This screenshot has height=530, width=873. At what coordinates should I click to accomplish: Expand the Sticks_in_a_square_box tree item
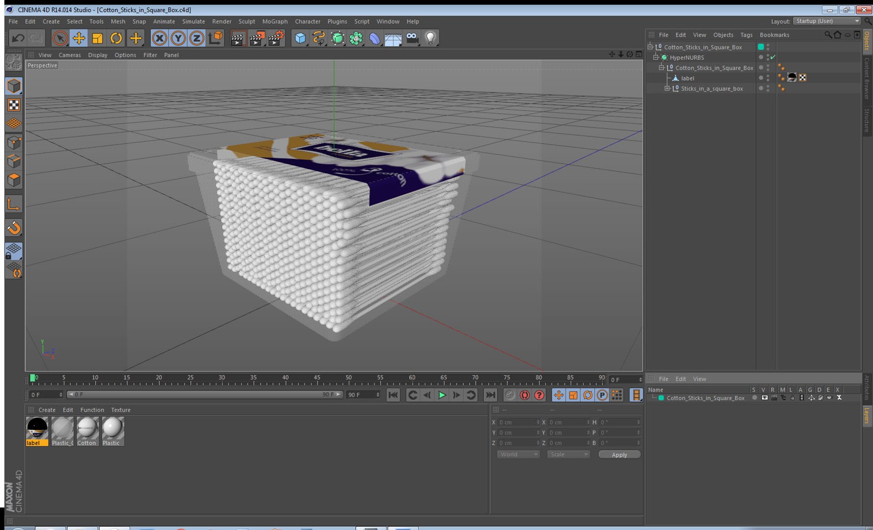click(x=667, y=88)
